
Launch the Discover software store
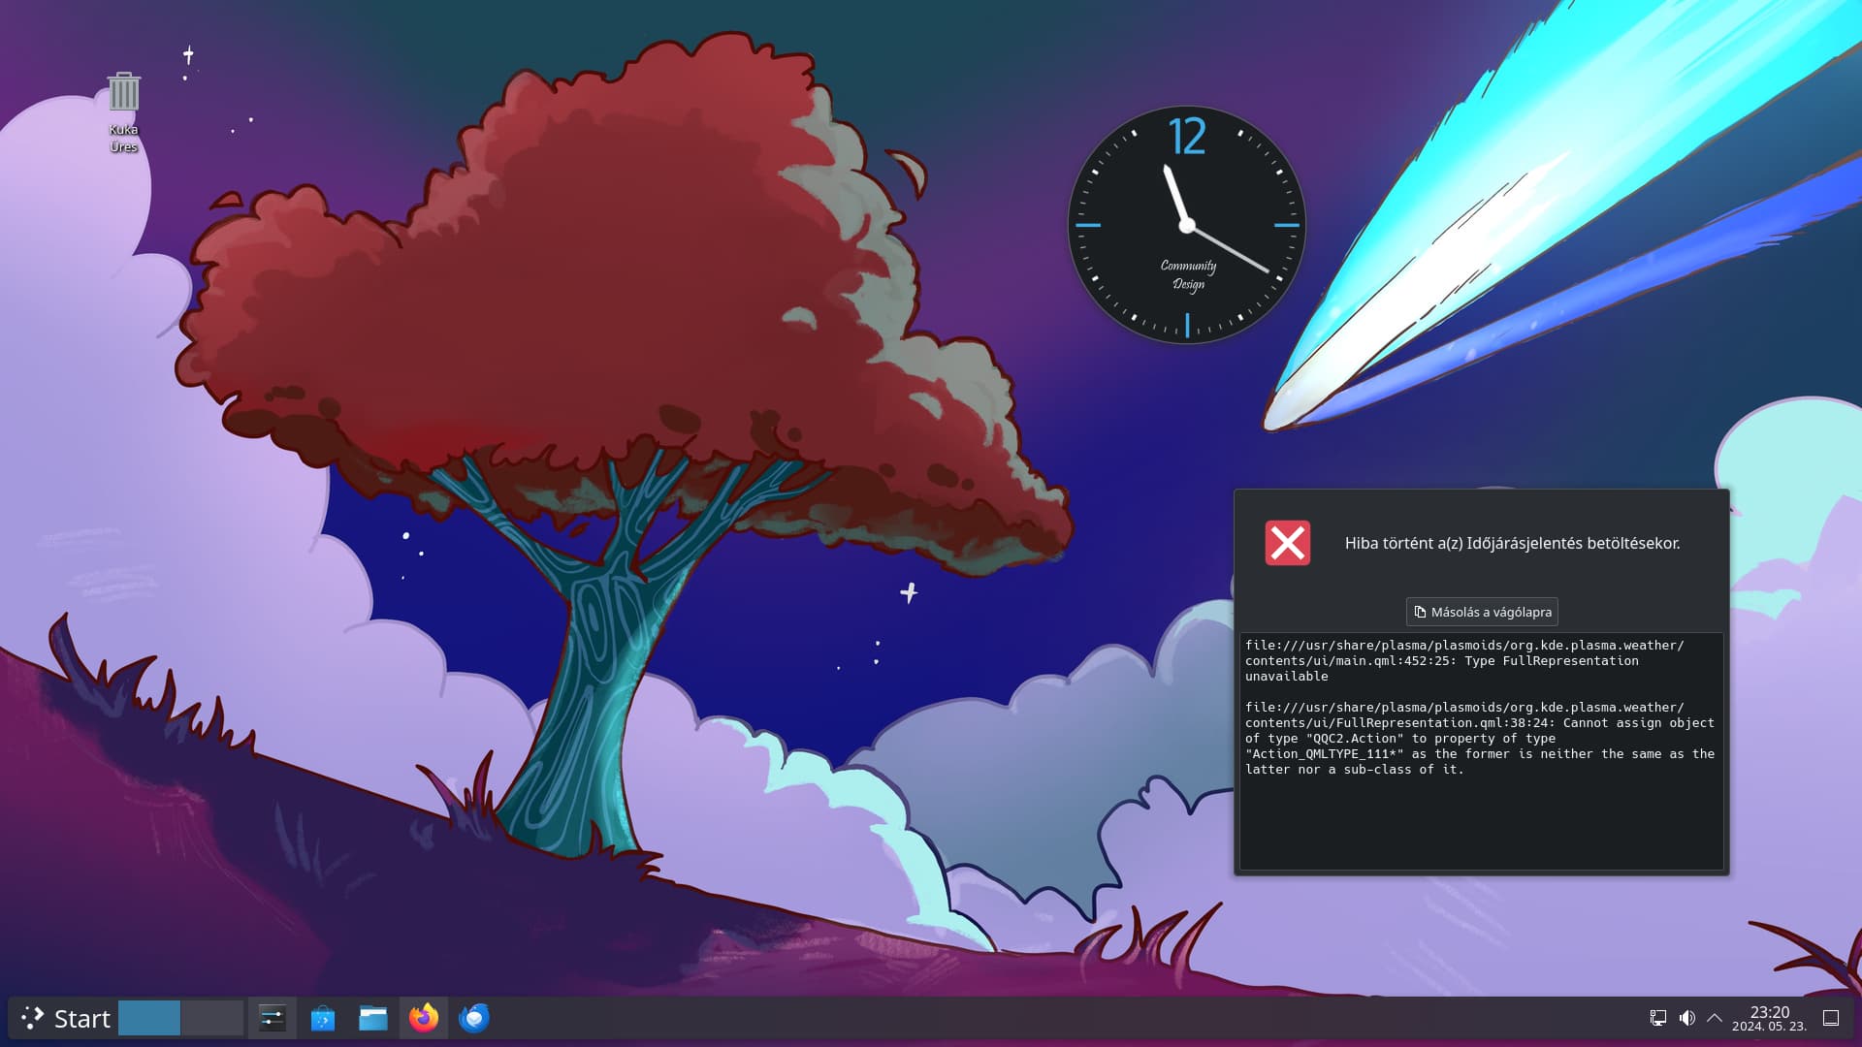322,1018
